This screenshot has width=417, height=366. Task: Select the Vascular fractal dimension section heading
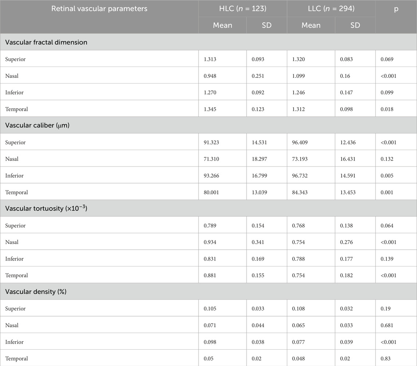coord(46,42)
